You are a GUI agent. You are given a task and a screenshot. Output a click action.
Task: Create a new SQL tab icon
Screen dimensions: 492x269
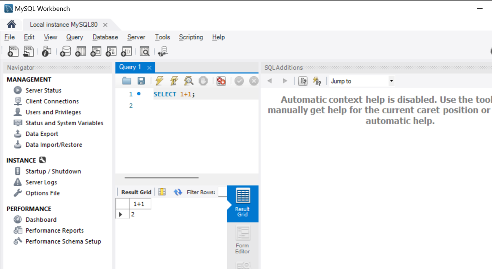coord(13,51)
